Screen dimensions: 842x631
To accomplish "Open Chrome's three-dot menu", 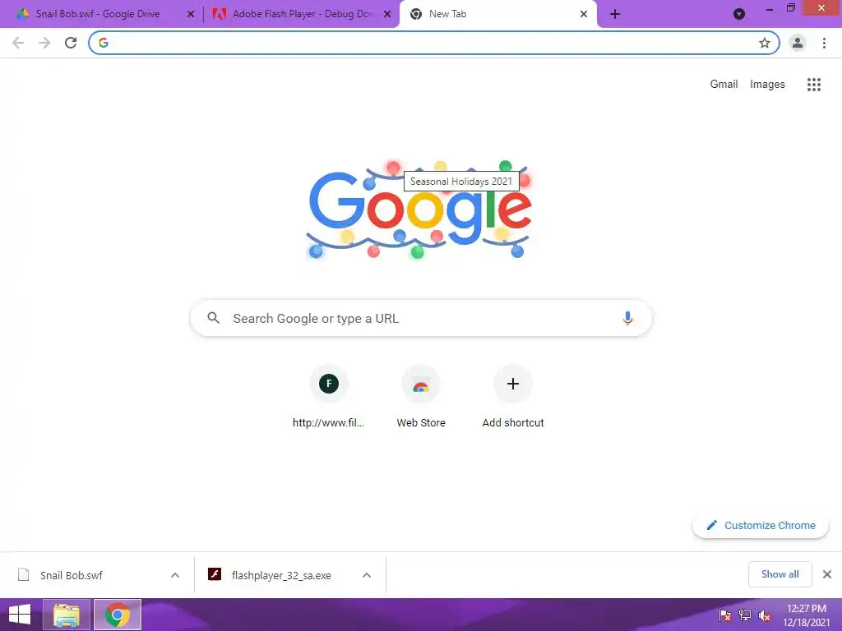I will tap(824, 43).
